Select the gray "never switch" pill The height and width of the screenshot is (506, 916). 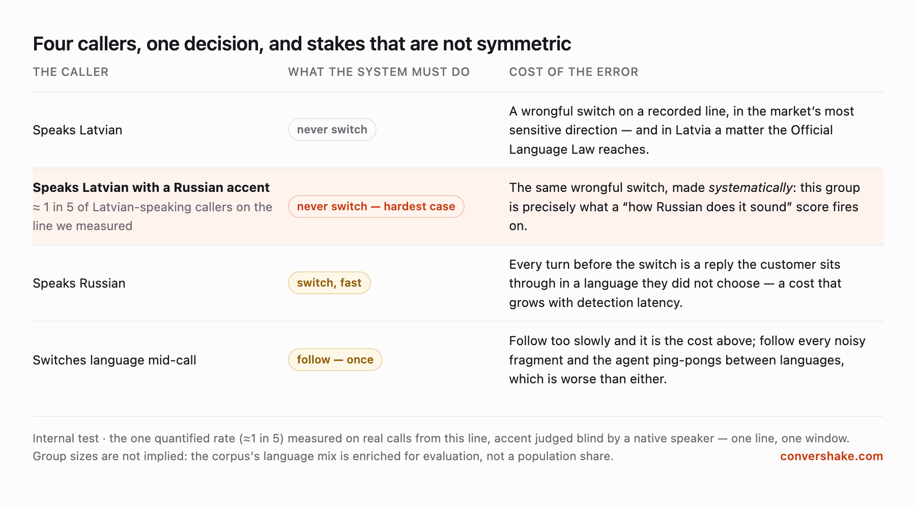(332, 130)
